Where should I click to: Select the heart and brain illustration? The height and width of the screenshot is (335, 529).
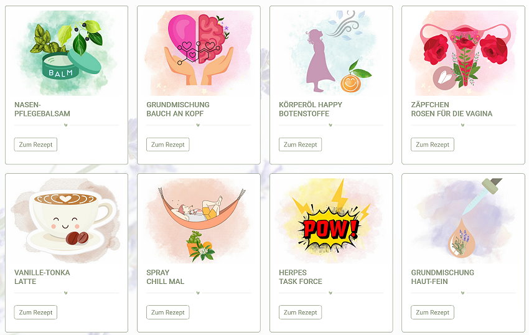[x=199, y=53]
